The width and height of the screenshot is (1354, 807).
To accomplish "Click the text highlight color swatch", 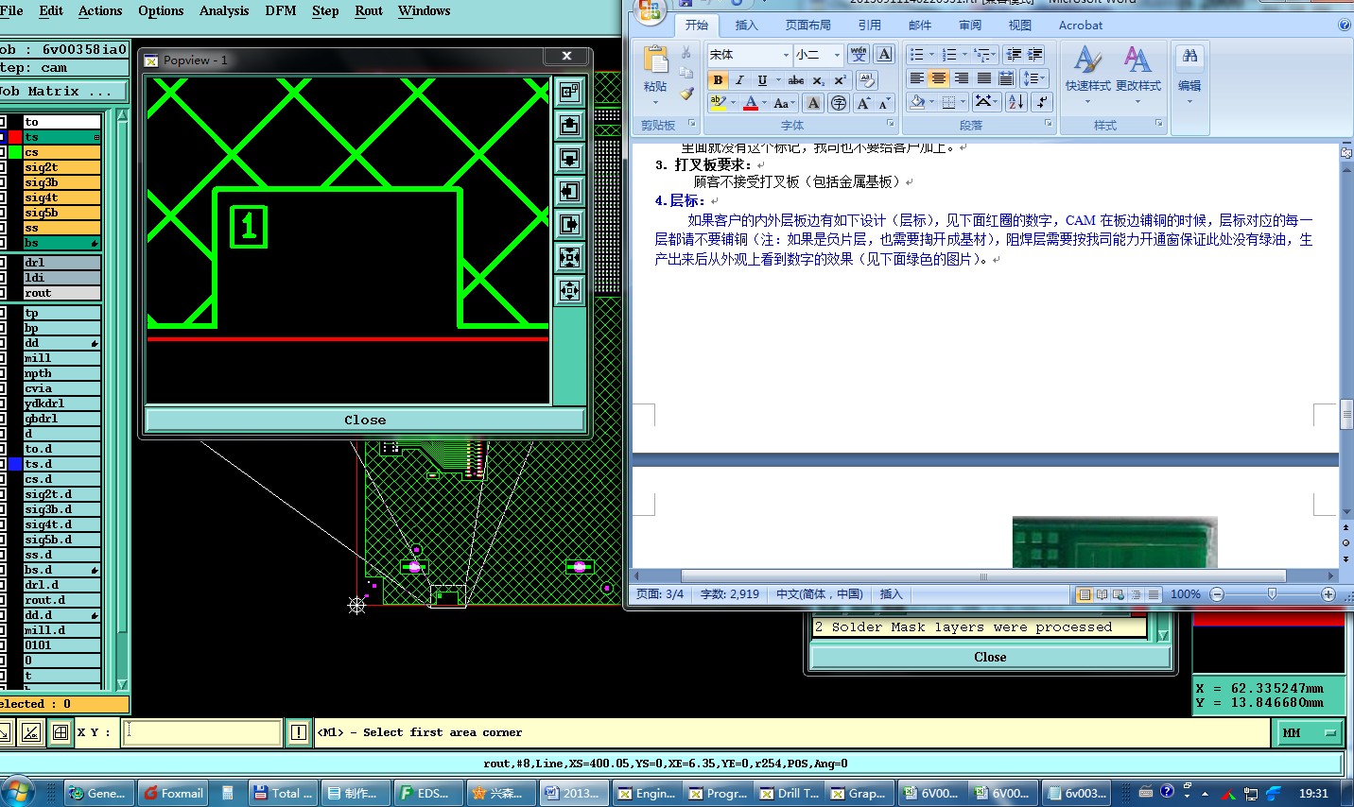I will (719, 103).
